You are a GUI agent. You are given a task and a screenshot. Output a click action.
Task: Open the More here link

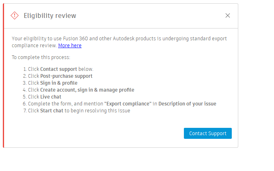[x=70, y=46]
